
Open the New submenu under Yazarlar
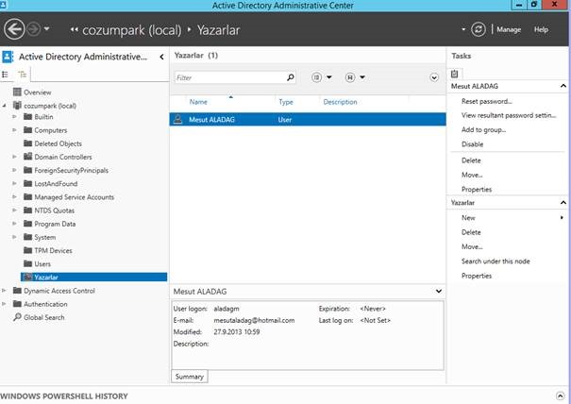pos(468,218)
